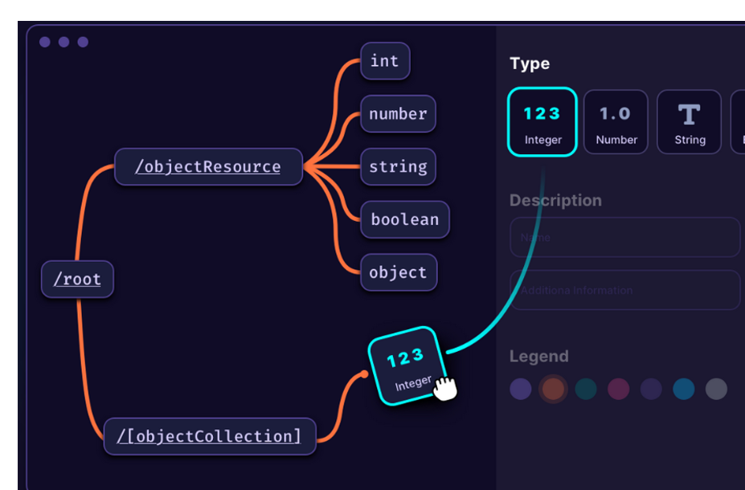Screen dimensions: 745x490
Task: Select the "/[objectCollection]" node
Action: pyautogui.click(x=210, y=436)
